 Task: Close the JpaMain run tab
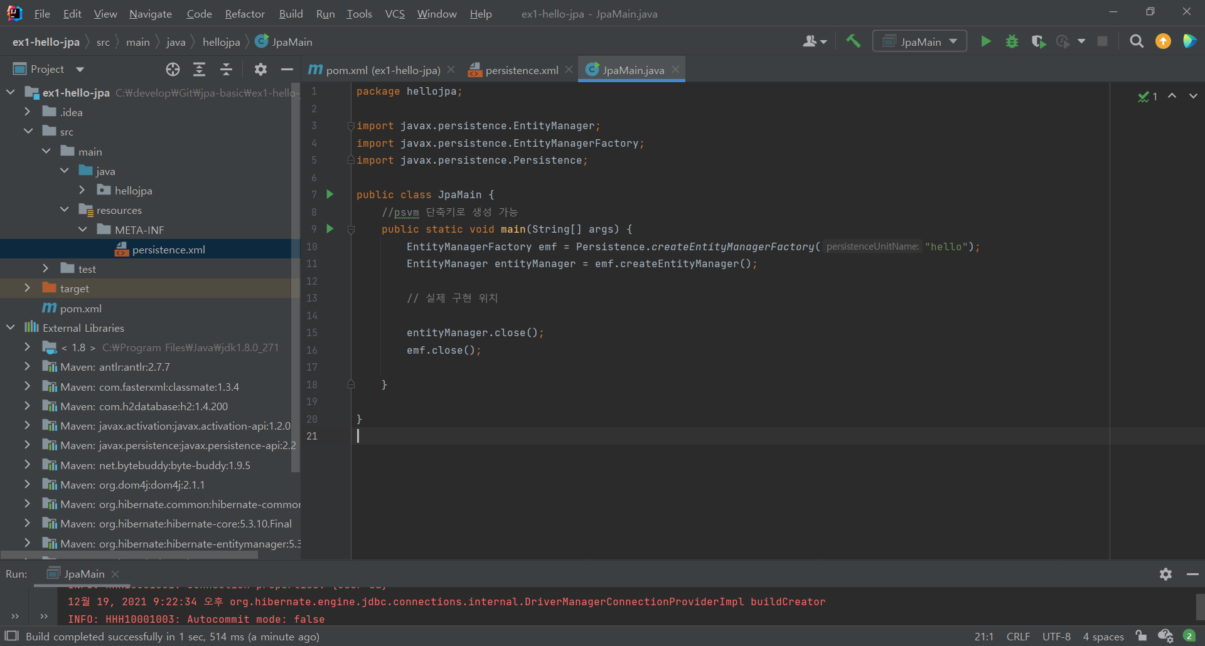pyautogui.click(x=115, y=574)
